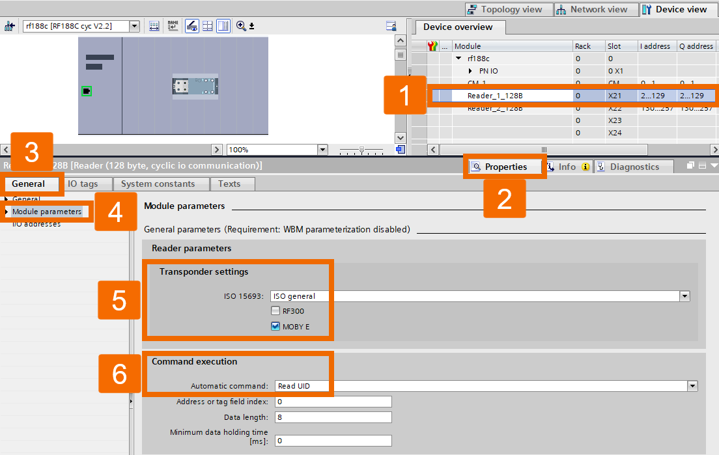Click the scrollbar grip button below up arrow
Image resolution: width=719 pixels, height=455 pixels.
tap(401, 55)
